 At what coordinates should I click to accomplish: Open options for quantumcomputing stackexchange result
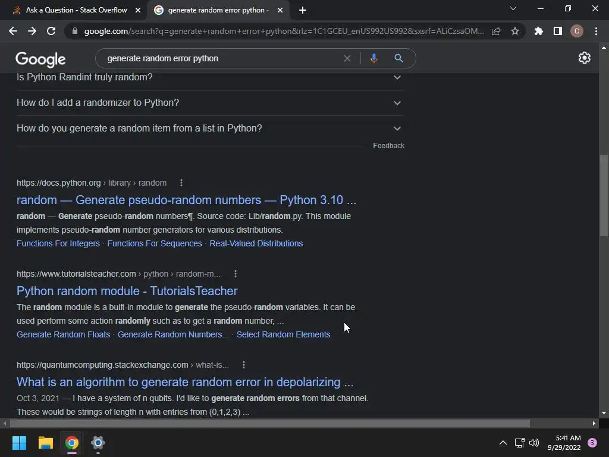pyautogui.click(x=243, y=365)
